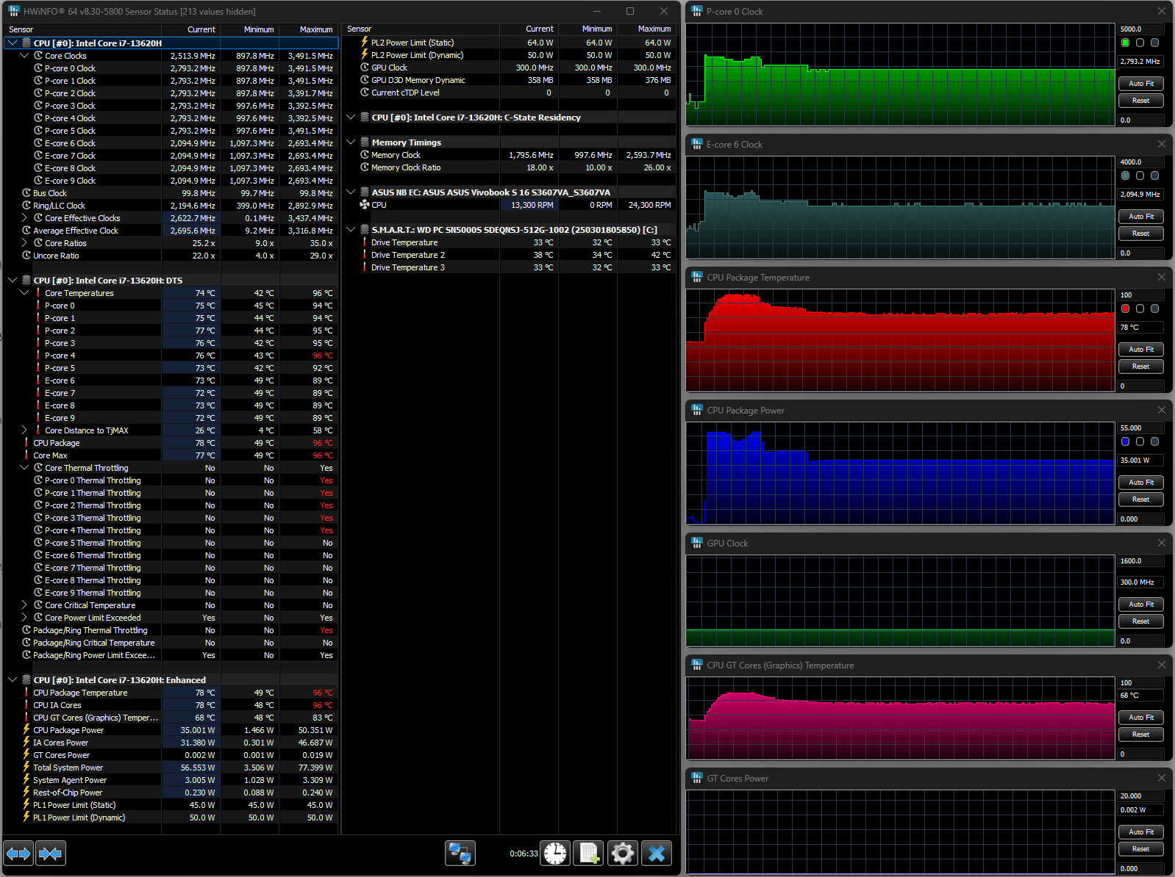Image resolution: width=1175 pixels, height=877 pixels.
Task: Click the shrink sensor columns arrows icon
Action: coord(50,853)
